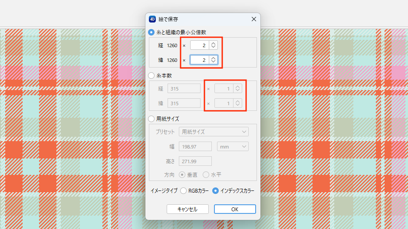Increase 緯 1260 multiplier with up arrow
This screenshot has height=229, width=408.
coord(213,58)
